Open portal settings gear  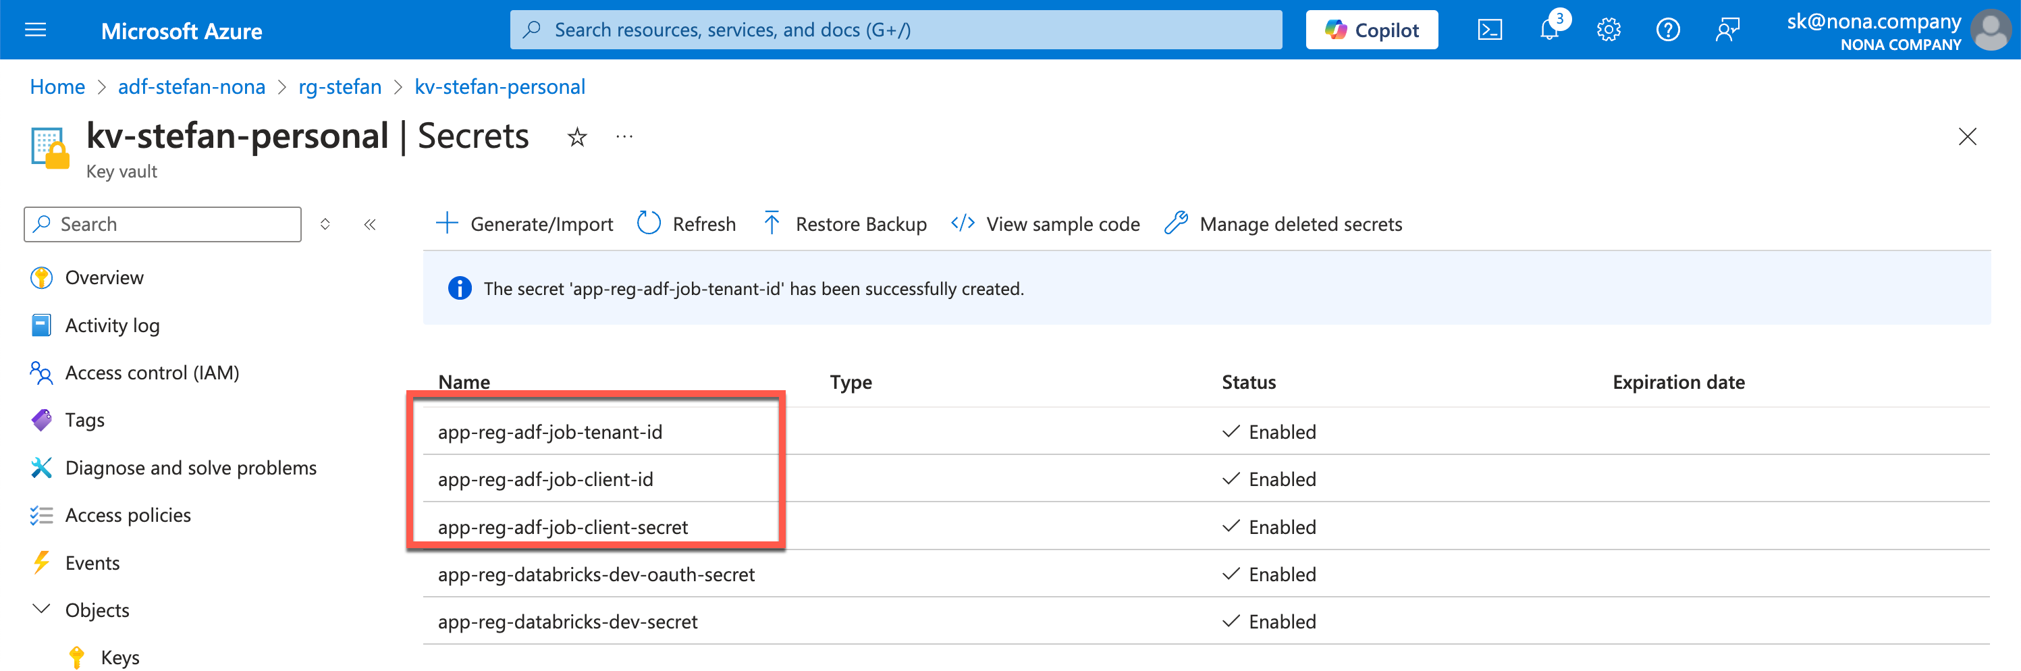1609,30
